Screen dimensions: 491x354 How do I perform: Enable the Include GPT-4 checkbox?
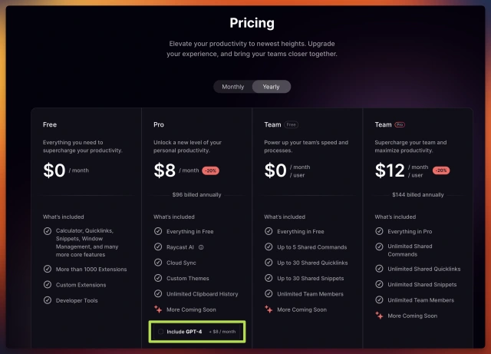pos(160,332)
